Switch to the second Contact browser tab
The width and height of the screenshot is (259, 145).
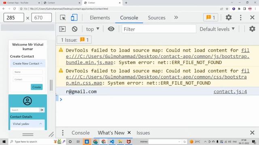62,3
